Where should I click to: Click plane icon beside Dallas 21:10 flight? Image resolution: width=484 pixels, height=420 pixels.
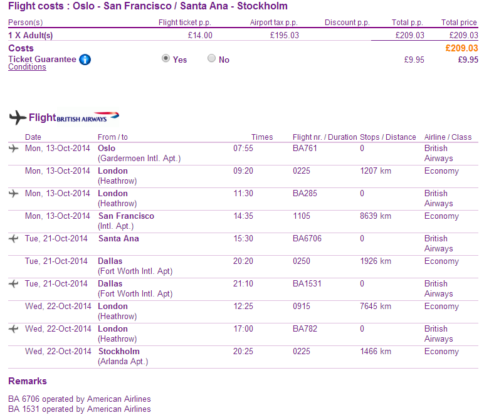pos(14,284)
